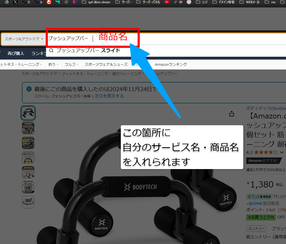
Task: Select the fourth thumbnail showing a single bar
Action: click(28, 157)
